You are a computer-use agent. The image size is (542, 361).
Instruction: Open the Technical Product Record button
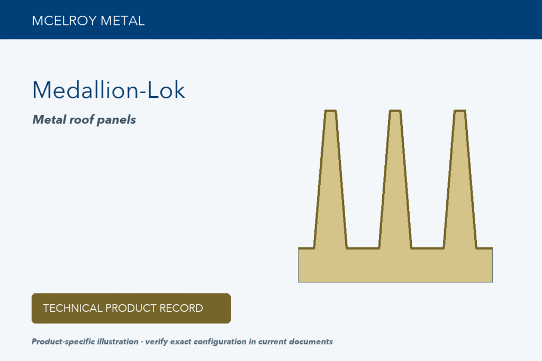pos(131,308)
